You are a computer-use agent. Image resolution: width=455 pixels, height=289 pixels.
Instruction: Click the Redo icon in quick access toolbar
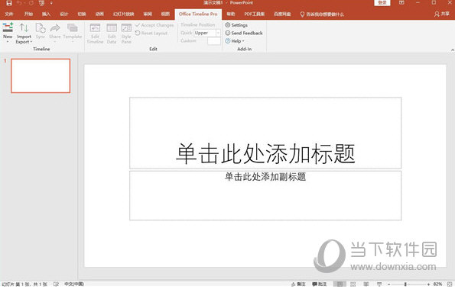pos(31,3)
